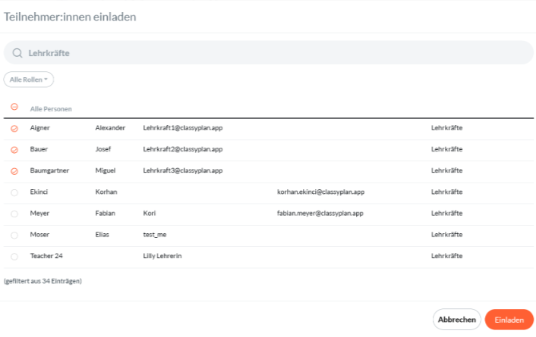
Task: Select the name Teacher 24
Action: pos(46,256)
